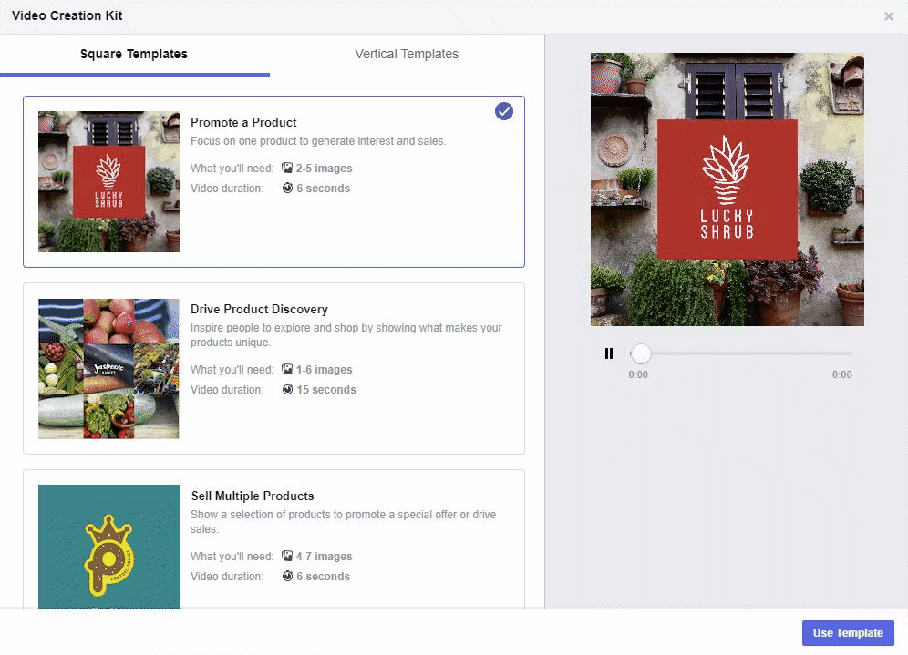The image size is (908, 655).
Task: Click the 0:00 current time label
Action: [638, 375]
